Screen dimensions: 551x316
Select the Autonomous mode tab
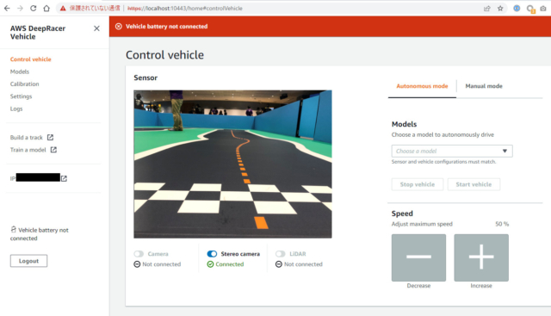pyautogui.click(x=422, y=86)
